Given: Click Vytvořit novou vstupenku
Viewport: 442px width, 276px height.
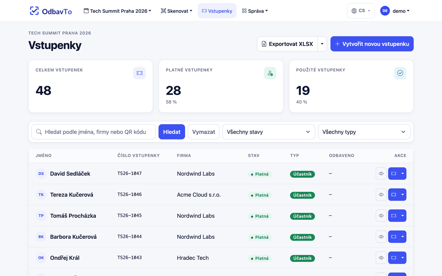Looking at the screenshot, I should (x=372, y=44).
